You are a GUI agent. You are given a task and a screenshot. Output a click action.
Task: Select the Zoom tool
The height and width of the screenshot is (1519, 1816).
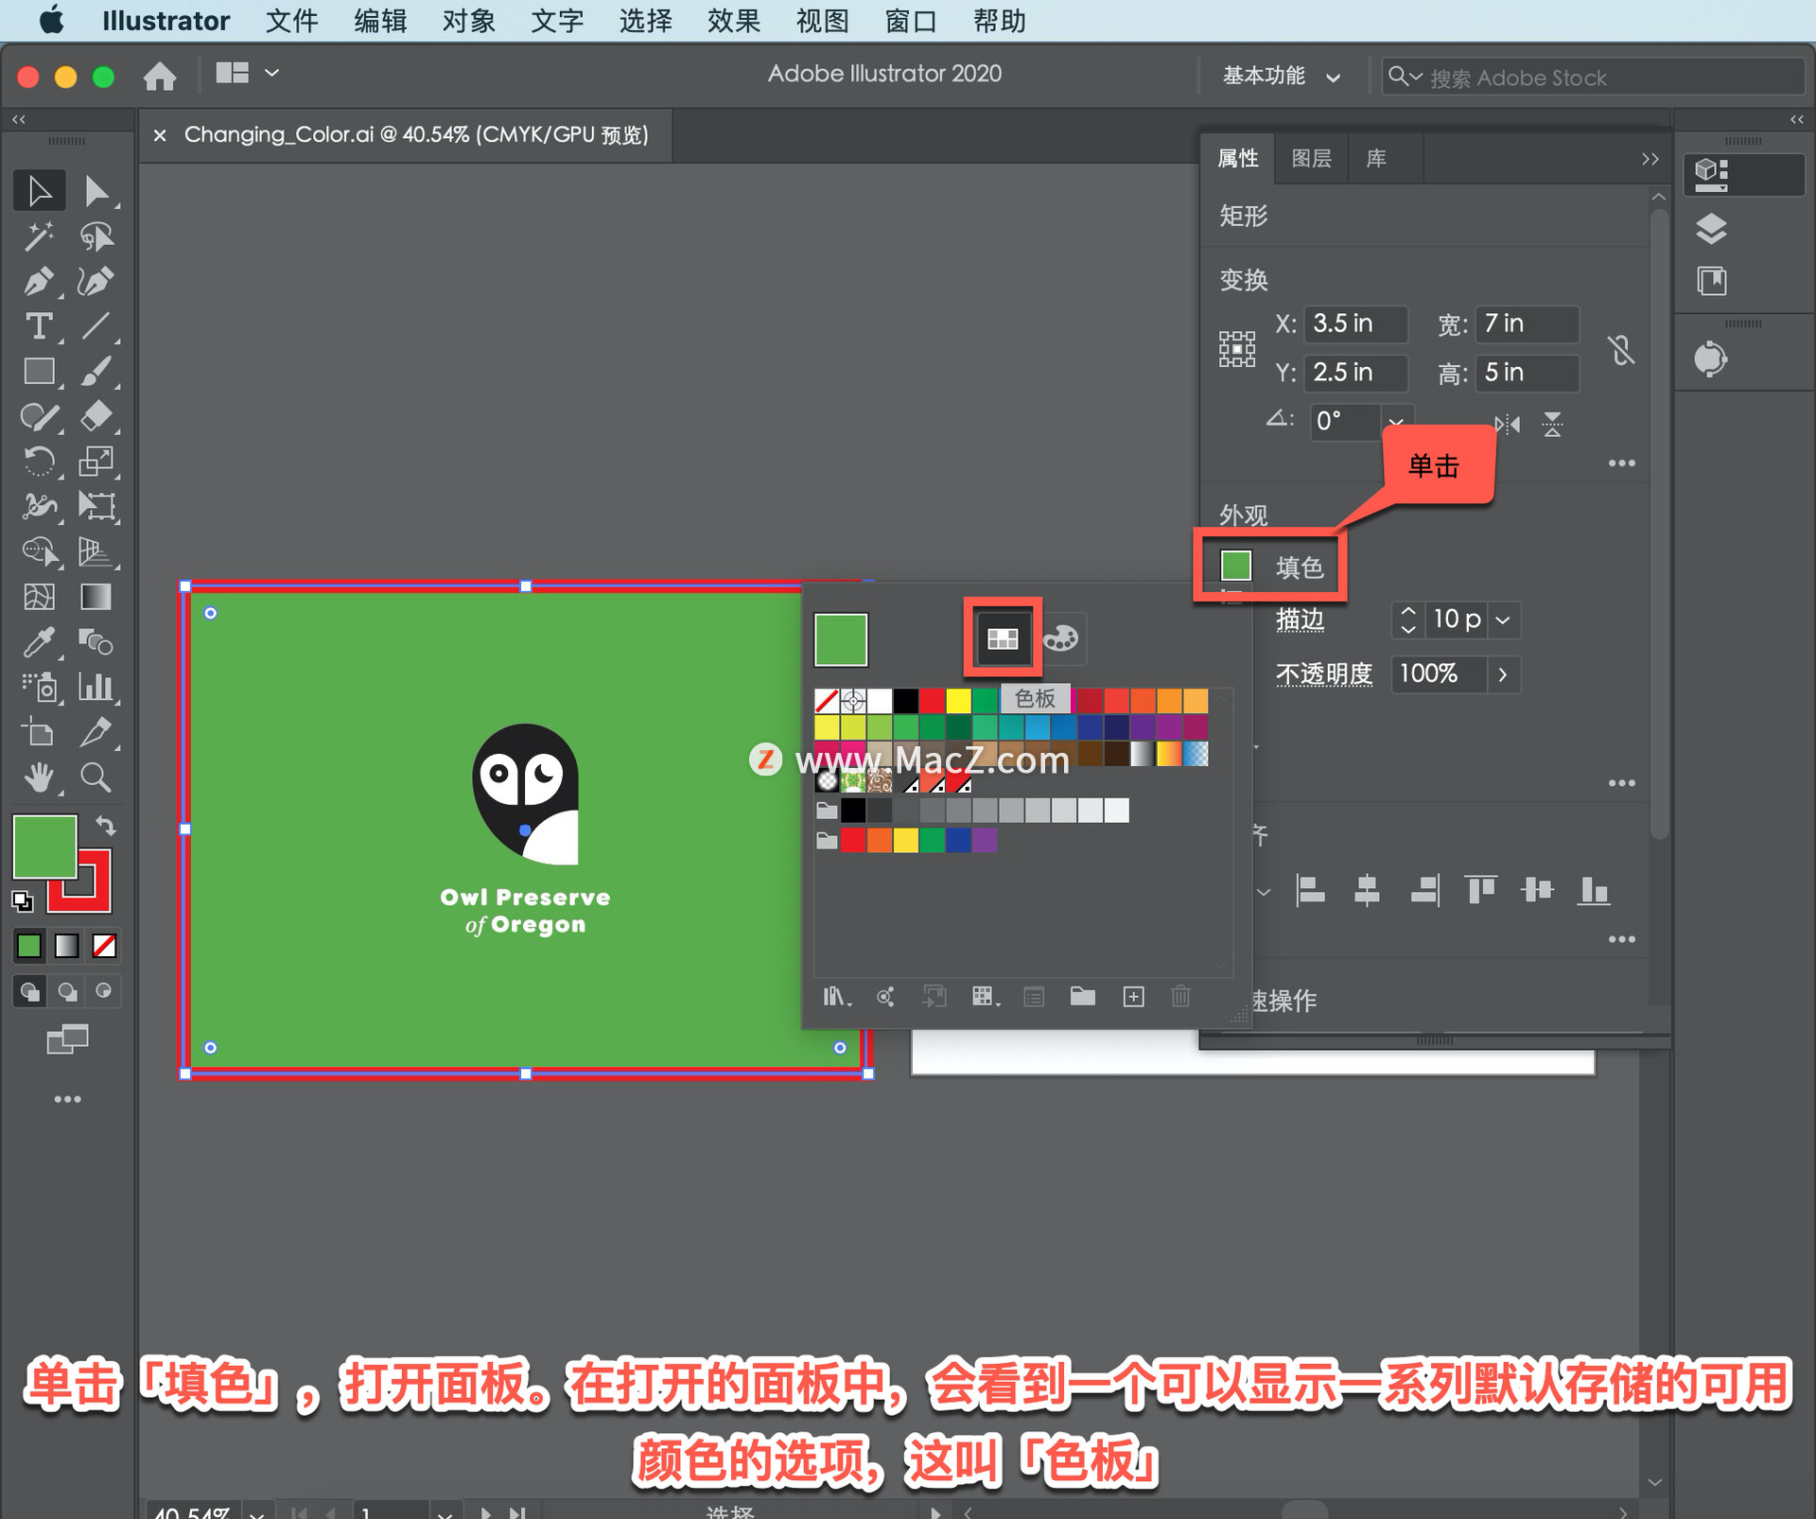tap(96, 777)
